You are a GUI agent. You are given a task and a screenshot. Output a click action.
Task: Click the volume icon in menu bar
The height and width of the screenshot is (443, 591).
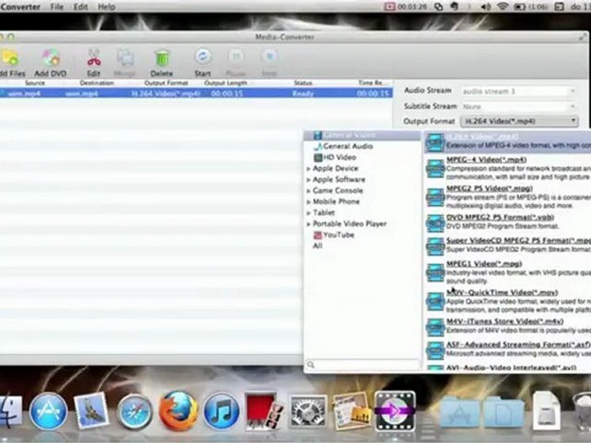(486, 7)
